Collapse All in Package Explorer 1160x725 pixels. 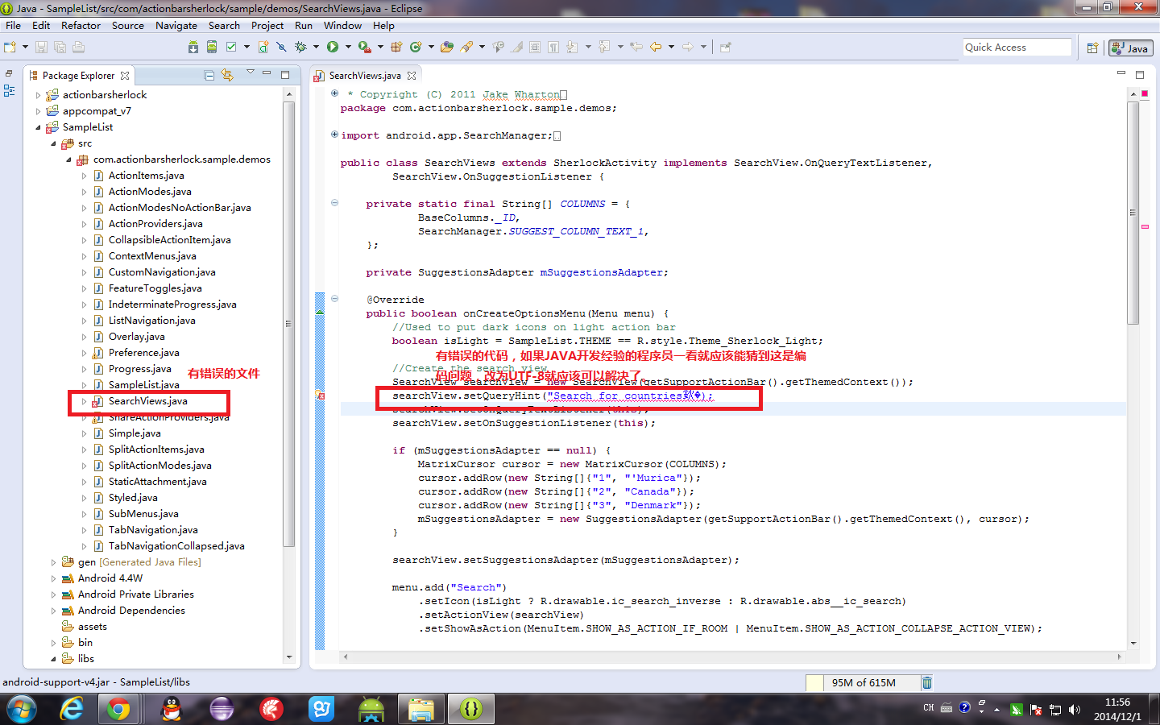coord(209,76)
